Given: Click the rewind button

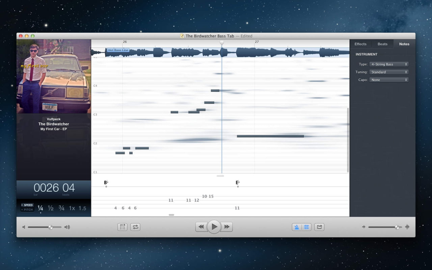Looking at the screenshot, I should tap(201, 227).
